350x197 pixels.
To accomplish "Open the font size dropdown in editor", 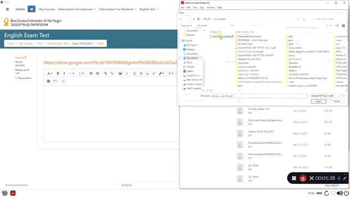I will (81, 73).
